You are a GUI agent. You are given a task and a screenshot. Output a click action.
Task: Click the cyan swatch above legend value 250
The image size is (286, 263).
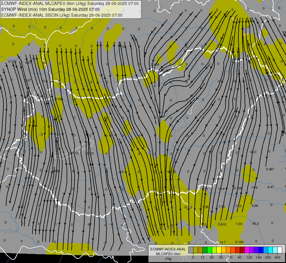(x=270, y=250)
